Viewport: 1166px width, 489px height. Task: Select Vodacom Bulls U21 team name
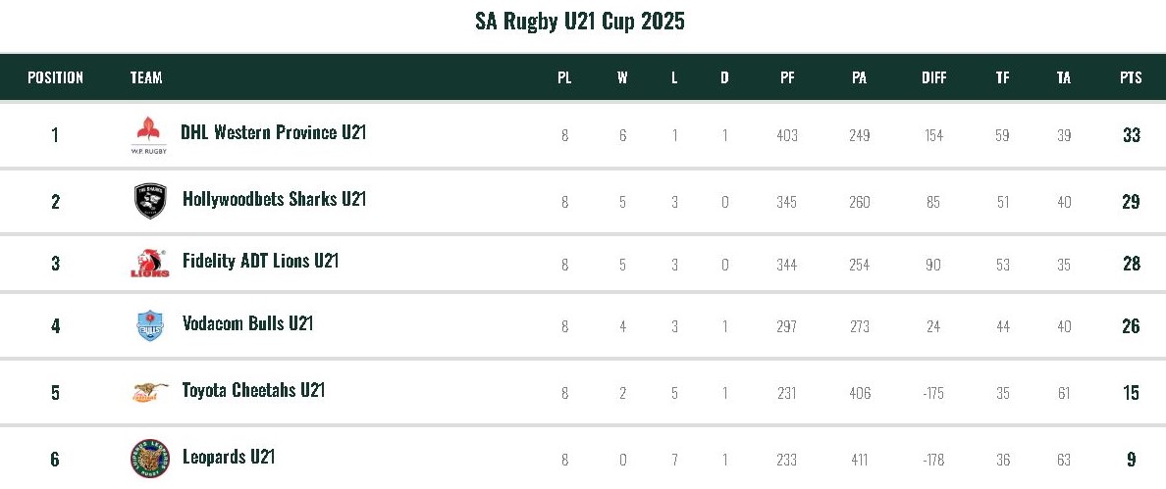247,323
